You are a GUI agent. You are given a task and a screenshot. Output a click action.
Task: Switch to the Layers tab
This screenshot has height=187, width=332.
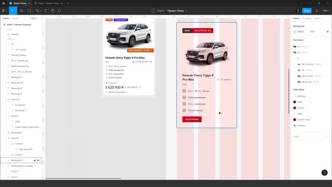click(6, 19)
